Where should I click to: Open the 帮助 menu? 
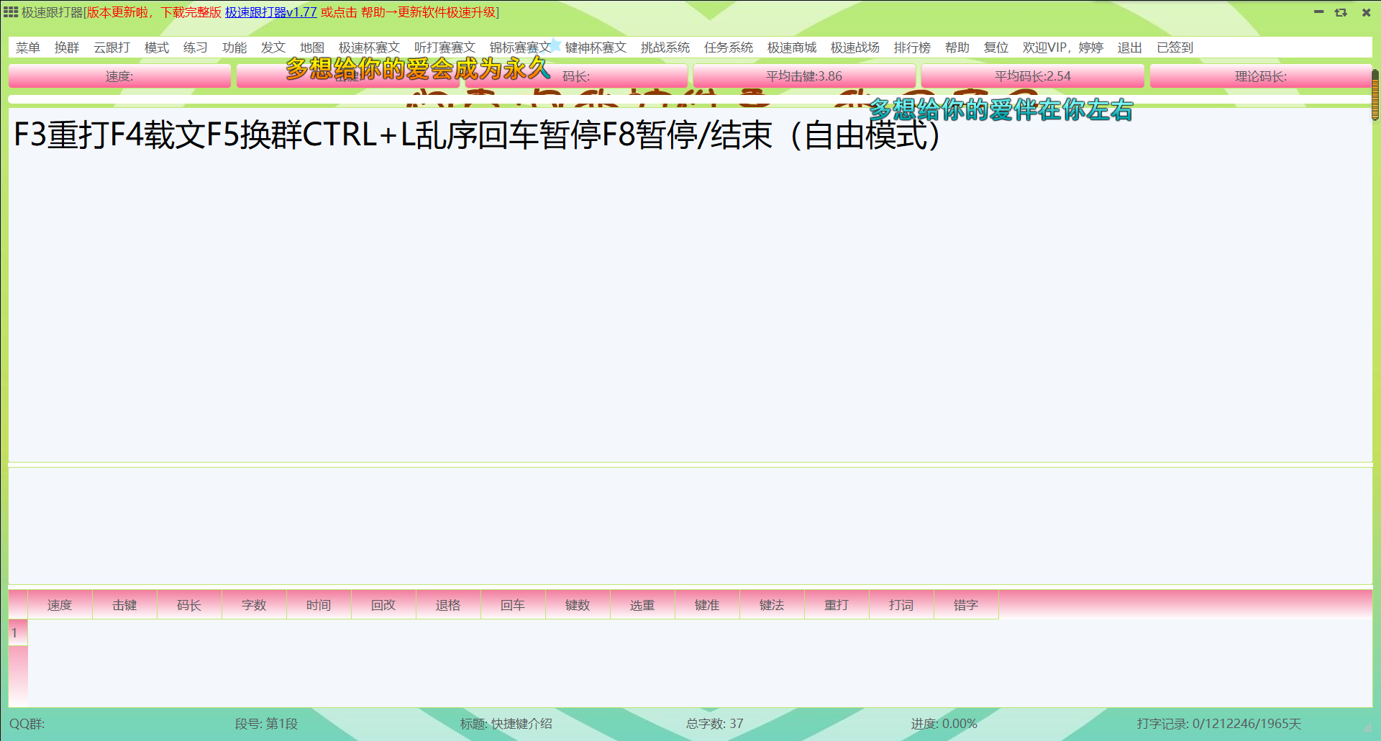957,47
